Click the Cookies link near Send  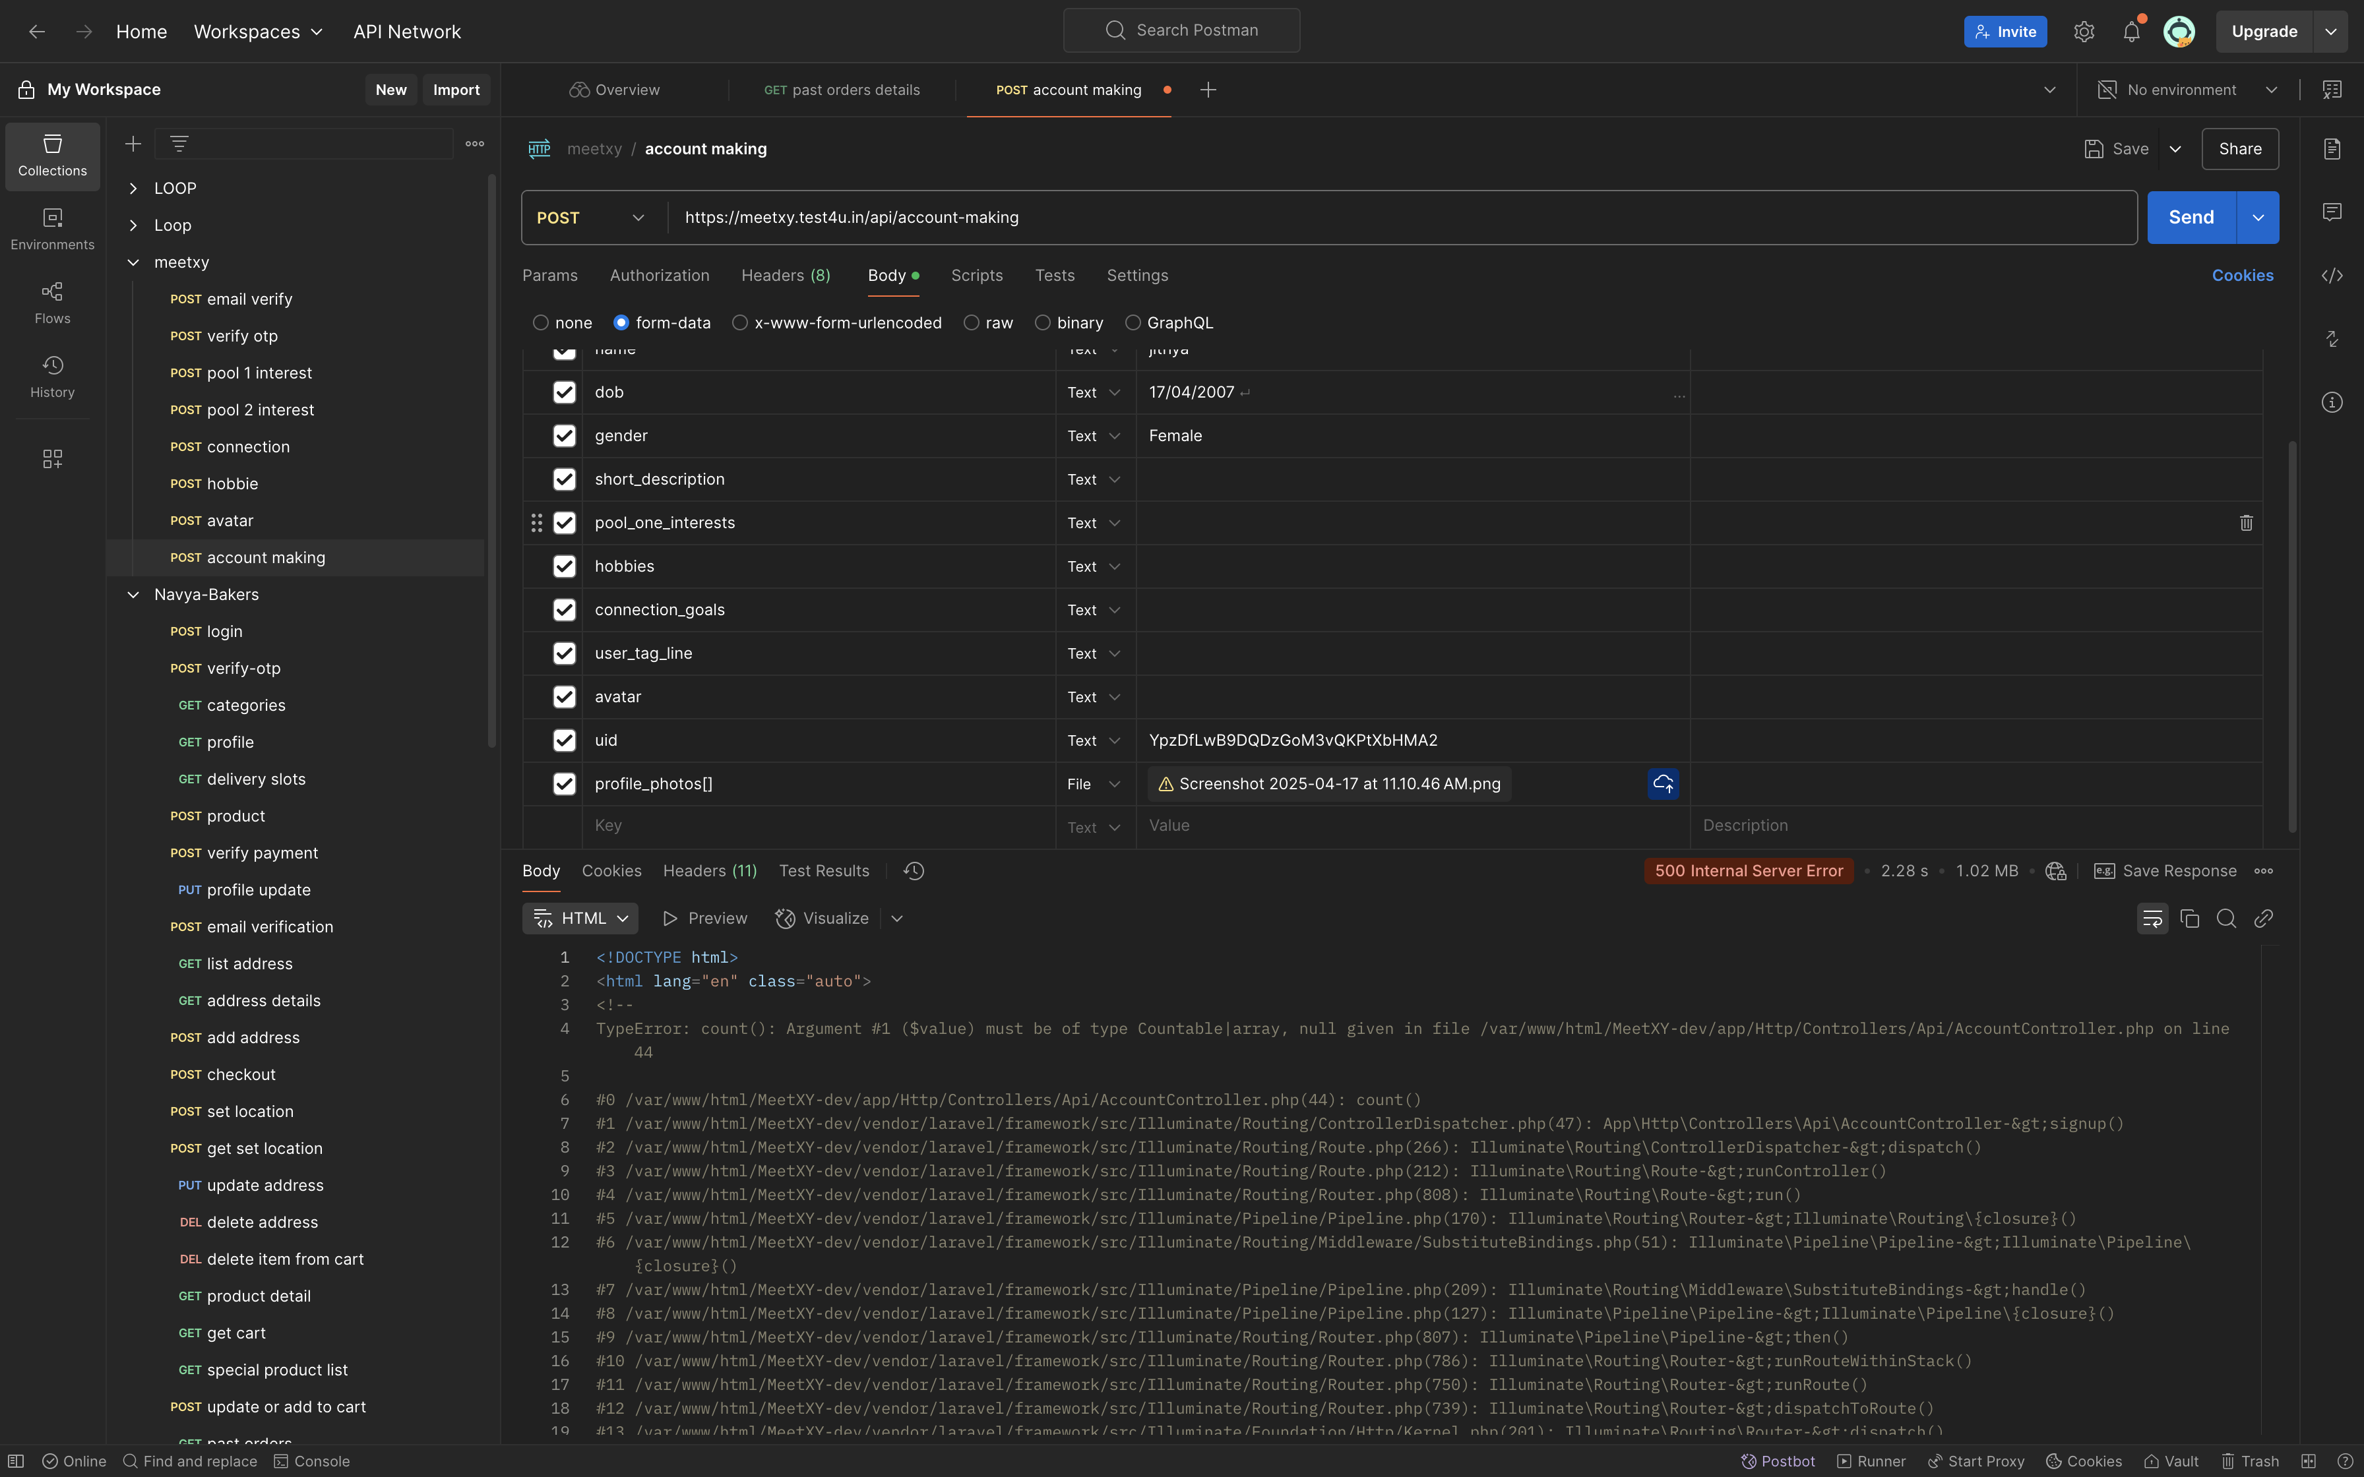2242,276
